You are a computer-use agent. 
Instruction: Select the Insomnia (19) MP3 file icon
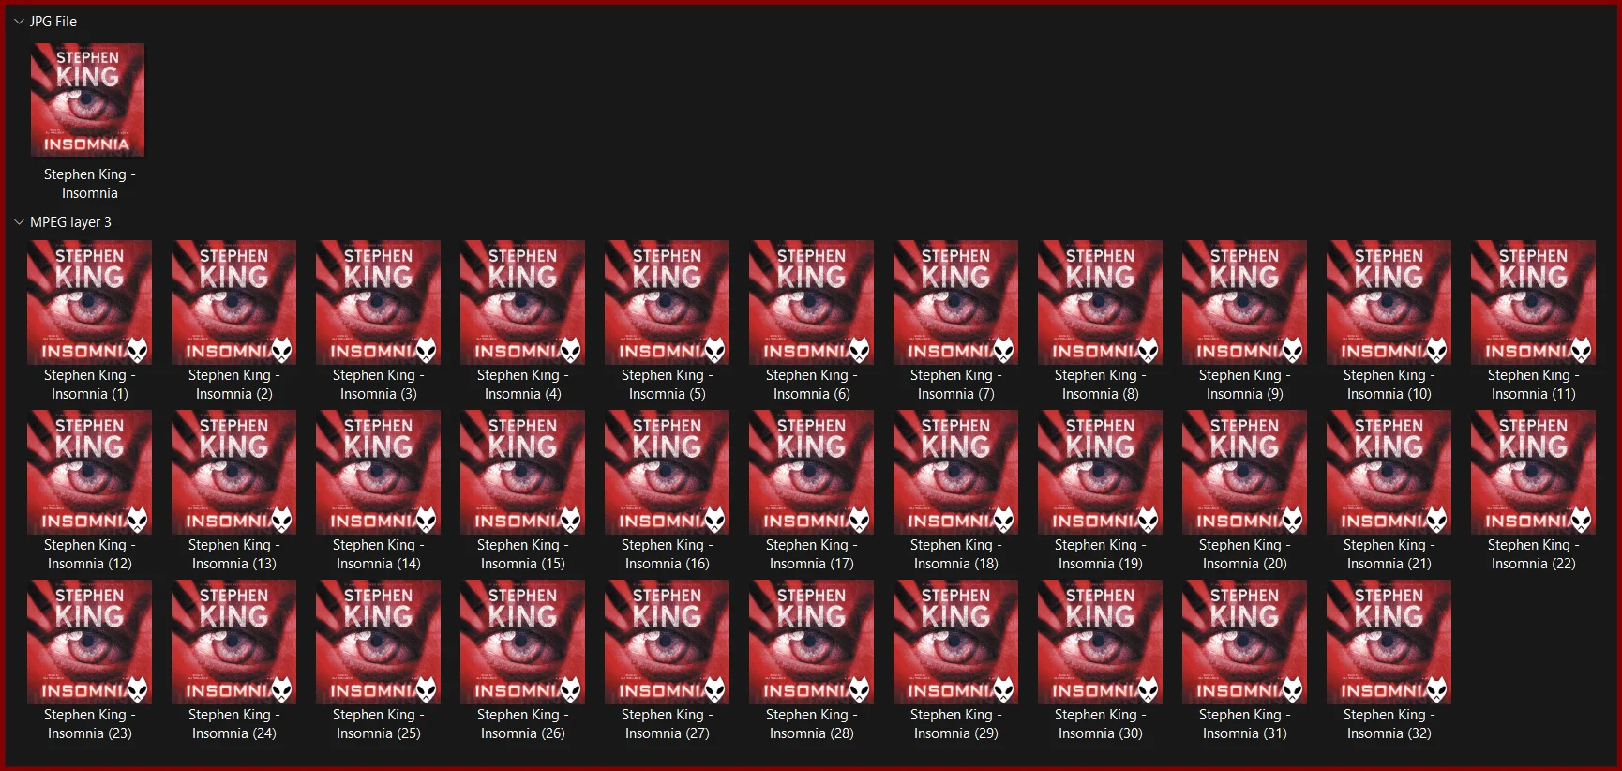pos(1101,472)
